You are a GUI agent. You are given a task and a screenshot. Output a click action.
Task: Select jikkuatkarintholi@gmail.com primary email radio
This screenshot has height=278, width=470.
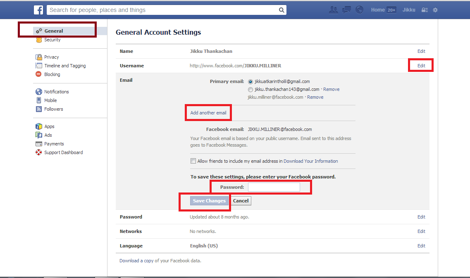[251, 81]
